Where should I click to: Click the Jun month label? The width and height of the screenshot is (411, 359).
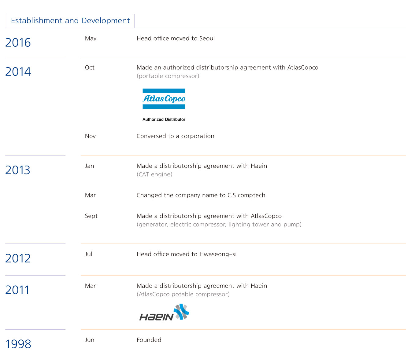click(90, 340)
